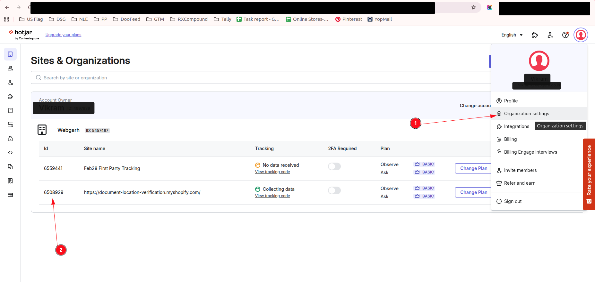This screenshot has width=595, height=282.
Task: View tracking code for Feb28 site
Action: click(272, 172)
